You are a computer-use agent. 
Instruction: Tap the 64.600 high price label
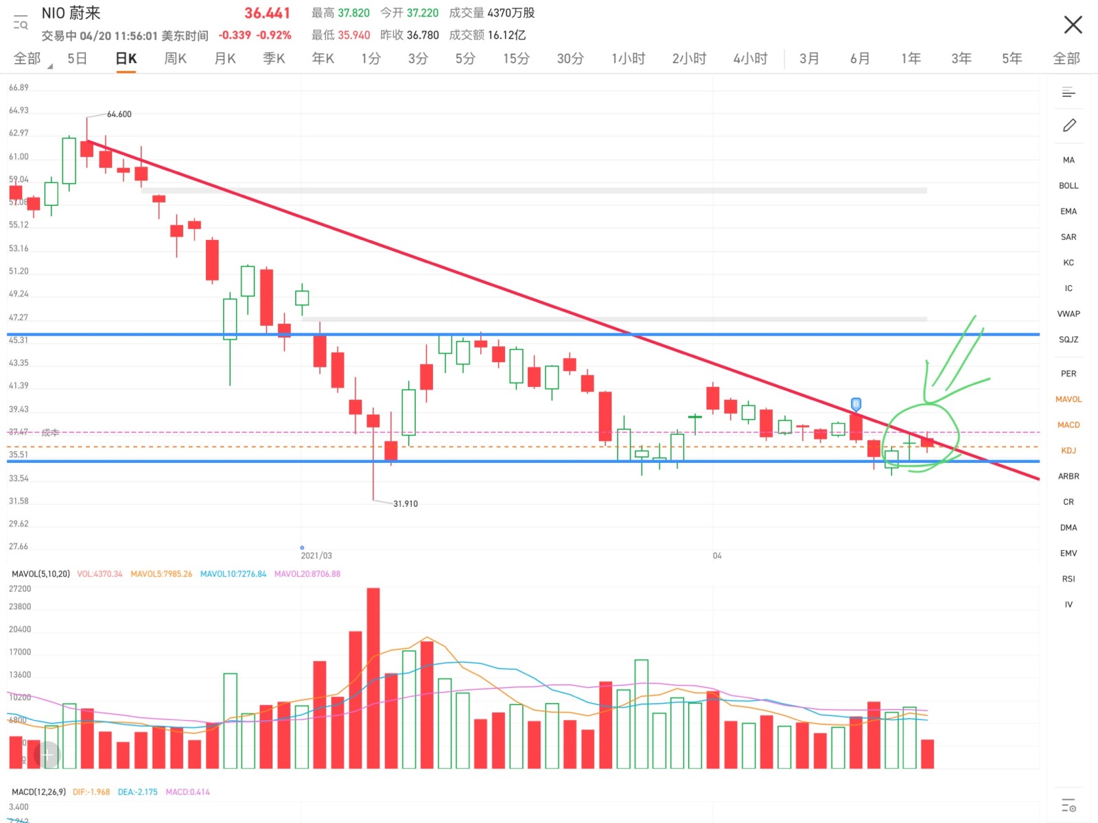[119, 114]
